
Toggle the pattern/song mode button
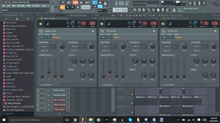coord(63,7)
